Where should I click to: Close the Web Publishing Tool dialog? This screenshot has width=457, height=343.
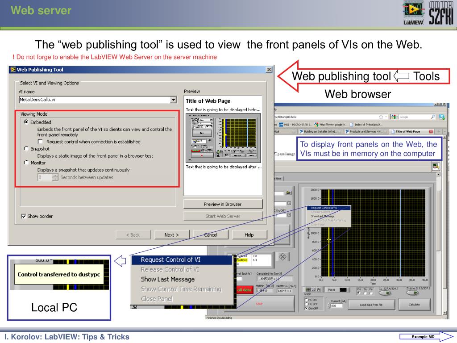click(x=269, y=69)
